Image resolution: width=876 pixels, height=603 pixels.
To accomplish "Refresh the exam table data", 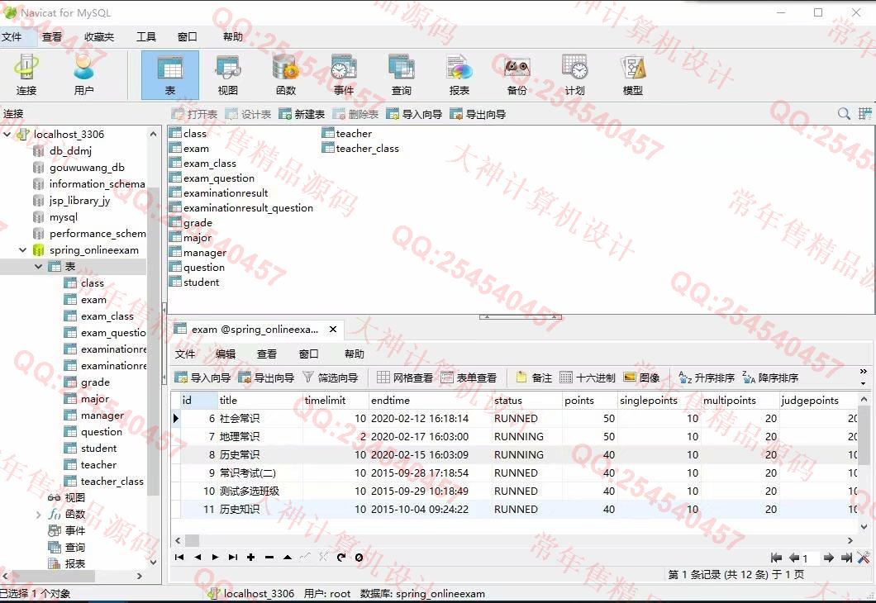I will [340, 558].
